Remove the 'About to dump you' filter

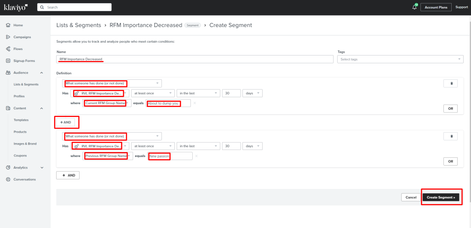[195, 103]
